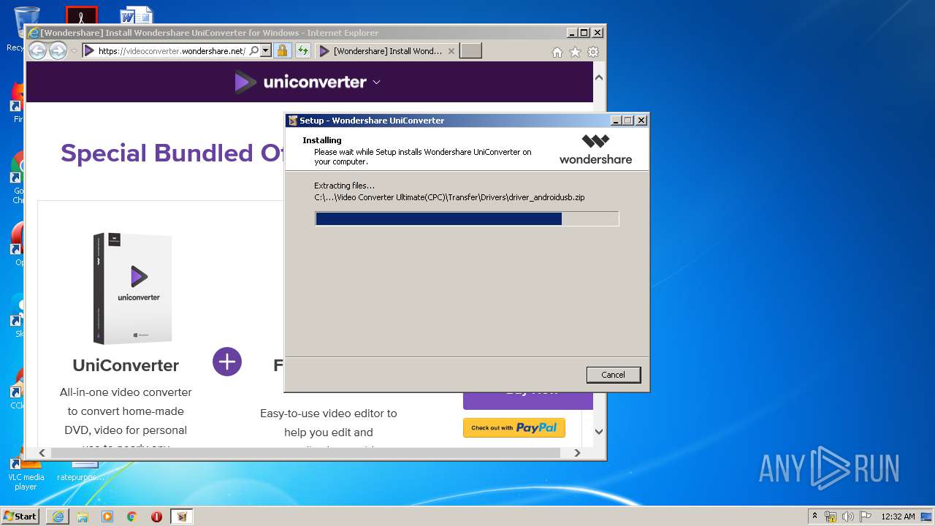Image resolution: width=935 pixels, height=526 pixels.
Task: Close the Wondershare browser tab
Action: (451, 51)
